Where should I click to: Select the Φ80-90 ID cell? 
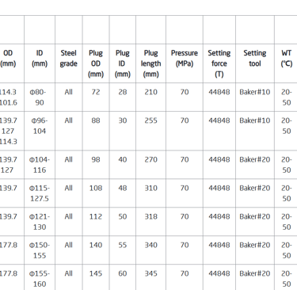pos(40,97)
